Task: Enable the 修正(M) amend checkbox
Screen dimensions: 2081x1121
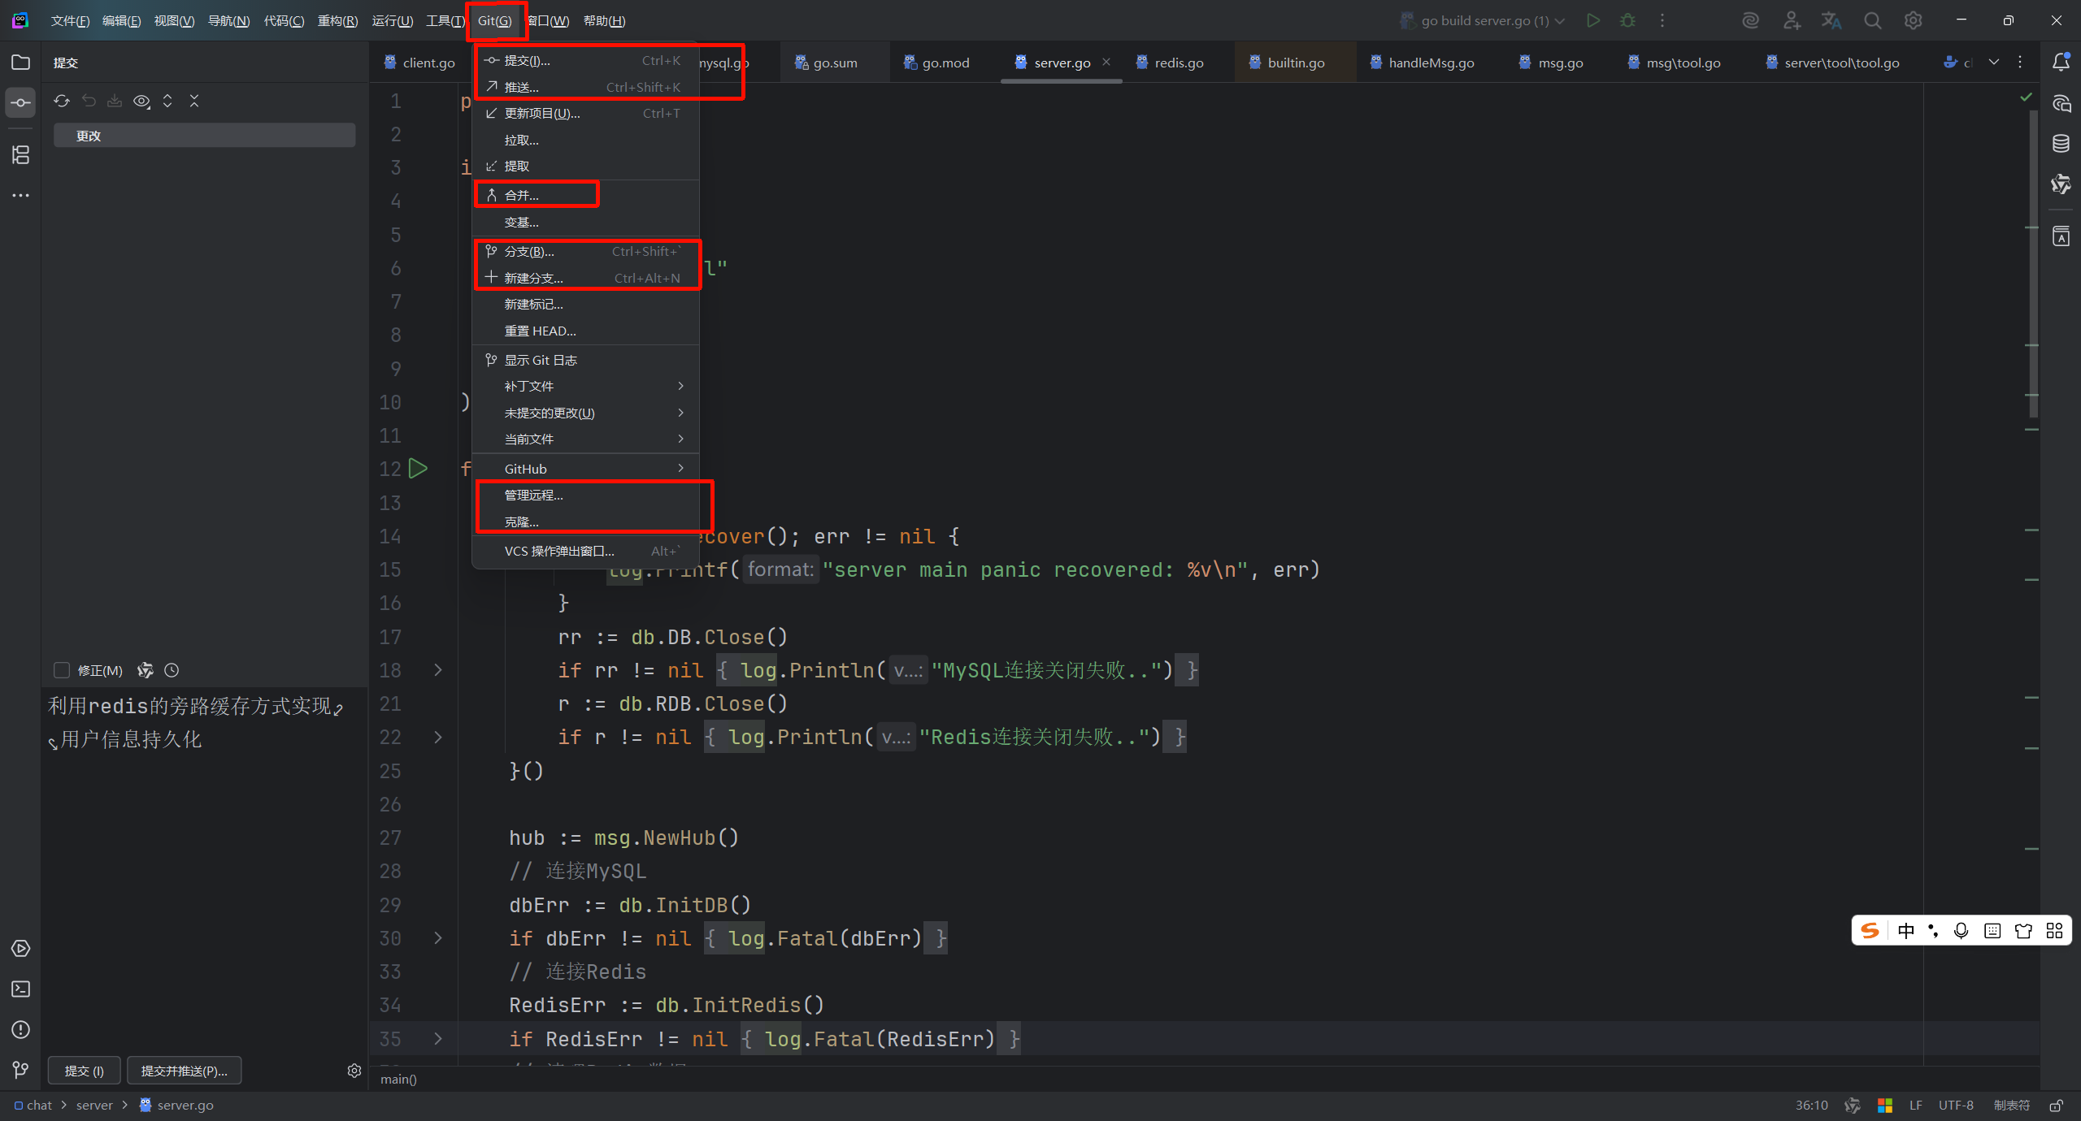Action: pyautogui.click(x=62, y=670)
